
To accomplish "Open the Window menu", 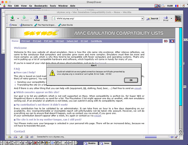I will click(x=63, y=6).
